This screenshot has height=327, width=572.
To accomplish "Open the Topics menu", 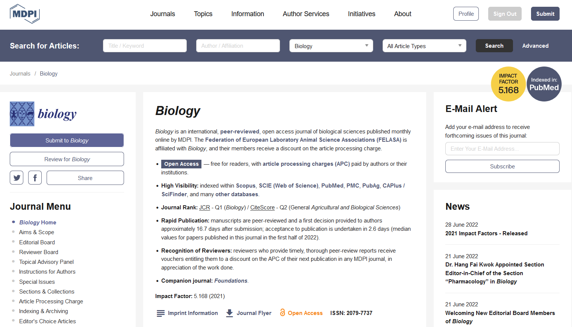I will (203, 14).
